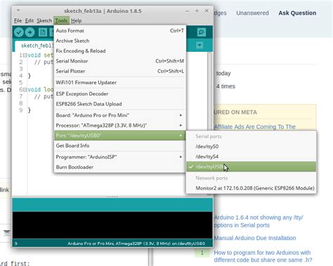This screenshot has height=266, width=333.
Task: Select serial port /dev/ttyS4
Action: [251, 157]
